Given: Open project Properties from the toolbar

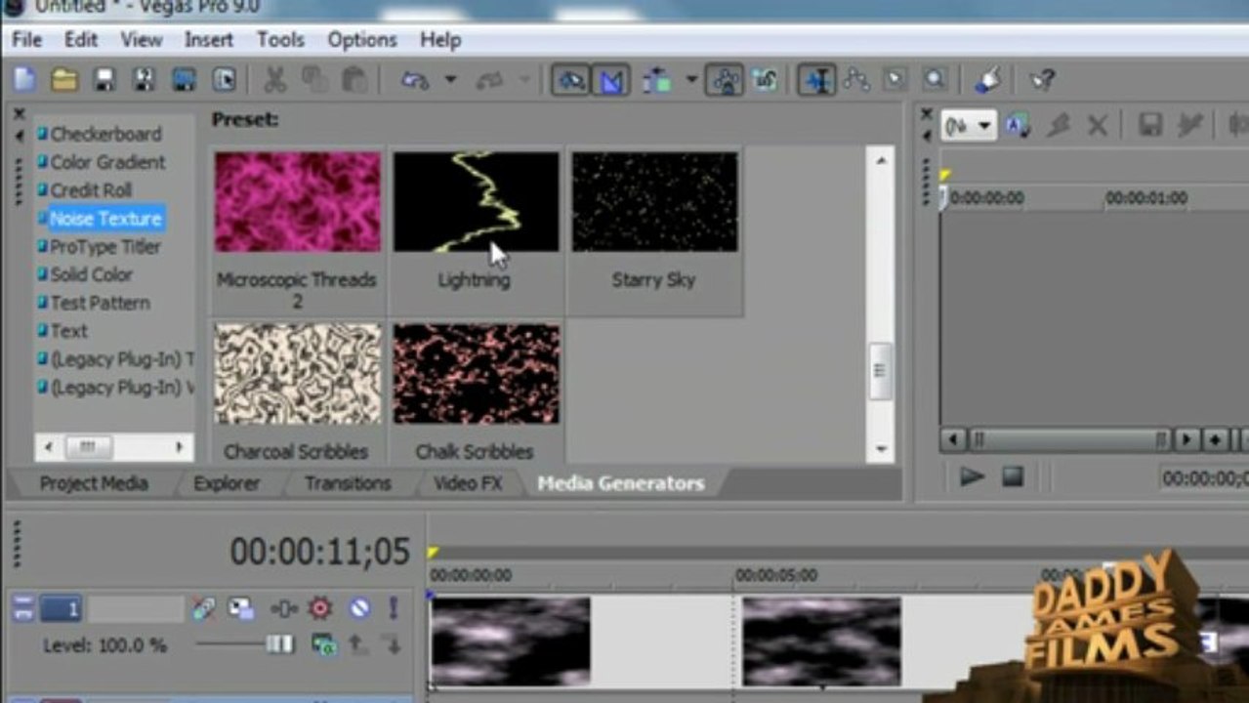Looking at the screenshot, I should click(x=224, y=80).
